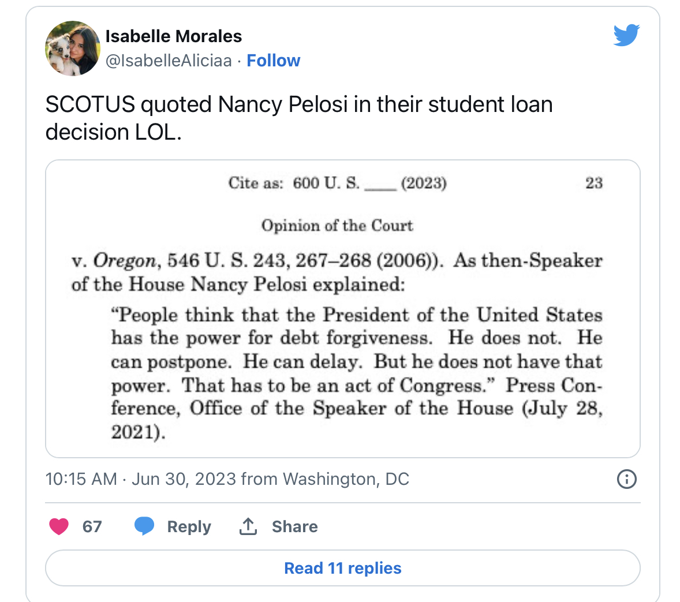The height and width of the screenshot is (602, 680).
Task: Click the blue reply speech bubble icon
Action: pos(144,526)
